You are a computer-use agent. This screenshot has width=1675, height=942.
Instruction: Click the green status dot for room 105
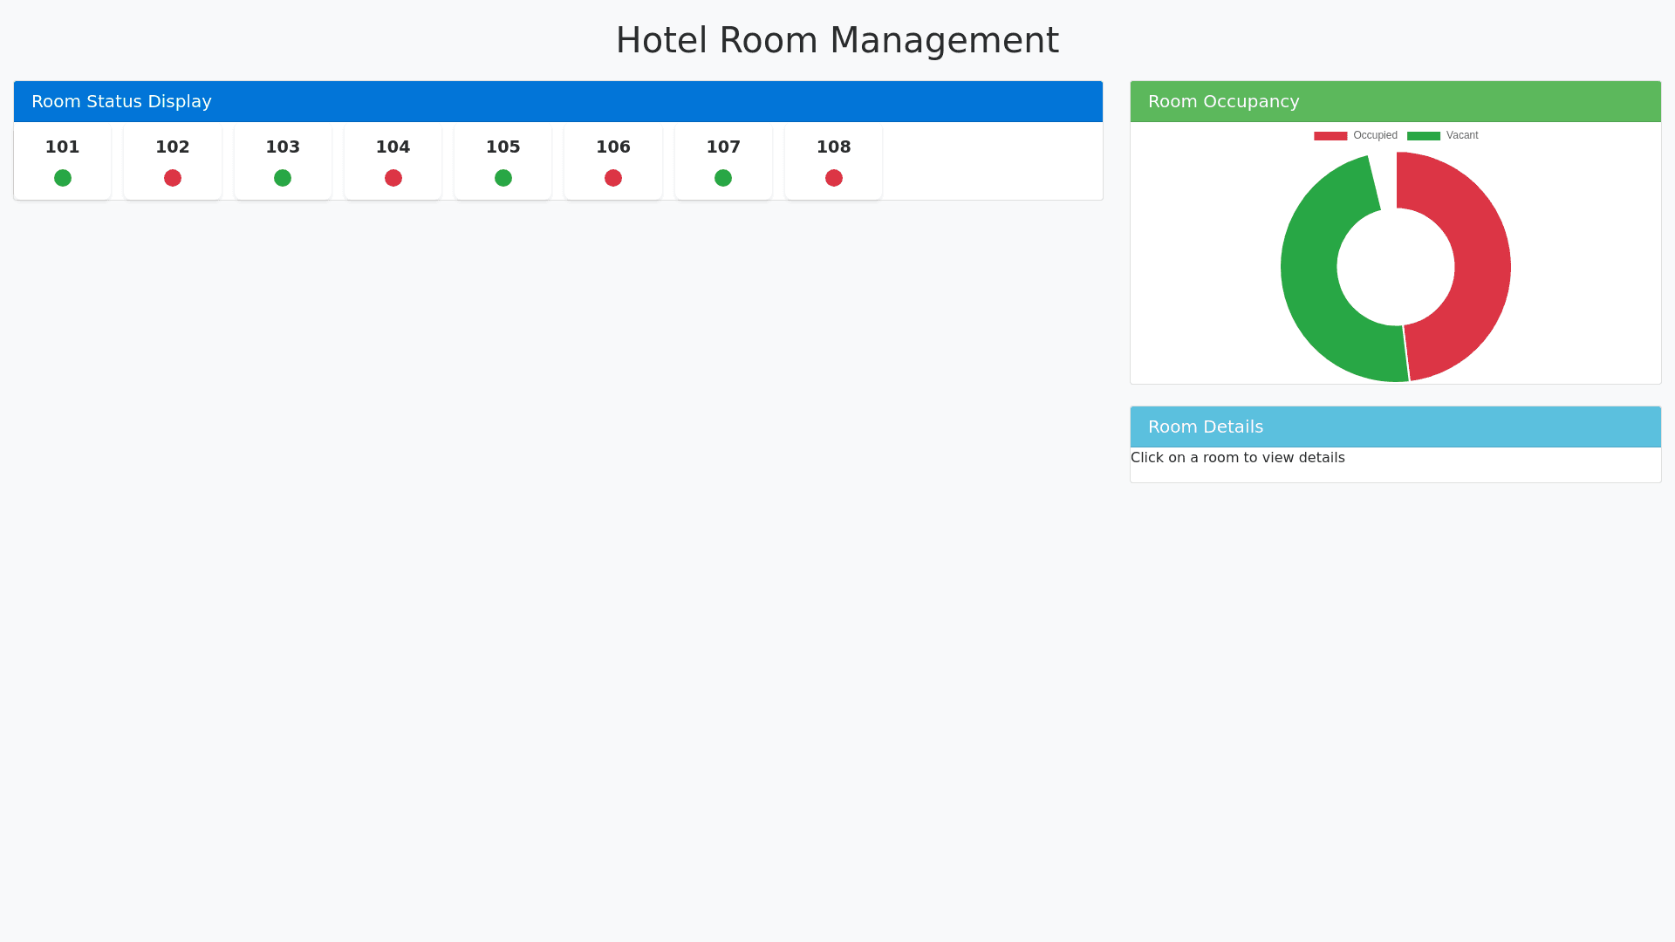pyautogui.click(x=502, y=177)
